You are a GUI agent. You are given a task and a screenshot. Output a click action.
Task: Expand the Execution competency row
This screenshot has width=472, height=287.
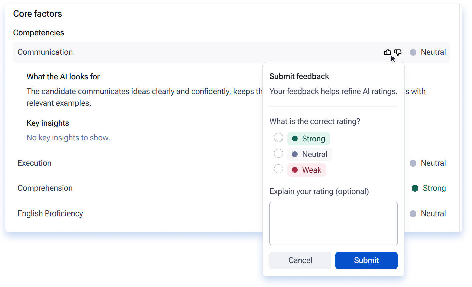click(x=231, y=163)
